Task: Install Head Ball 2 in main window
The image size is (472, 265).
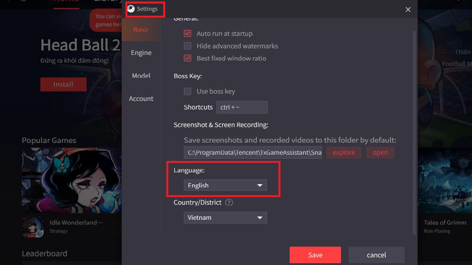Action: [63, 84]
